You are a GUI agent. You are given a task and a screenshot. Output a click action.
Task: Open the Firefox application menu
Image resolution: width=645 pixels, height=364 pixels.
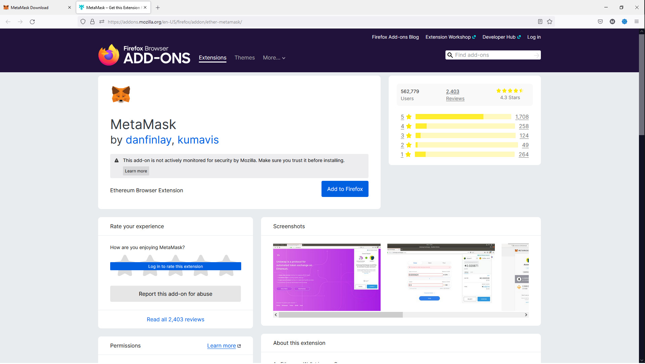pos(637,22)
